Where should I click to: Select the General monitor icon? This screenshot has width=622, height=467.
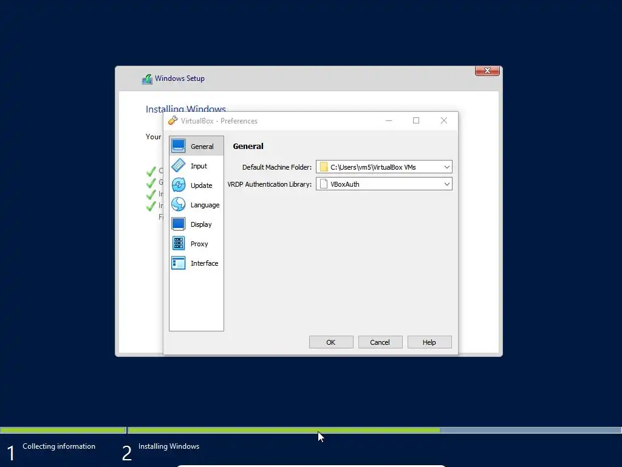click(x=178, y=146)
